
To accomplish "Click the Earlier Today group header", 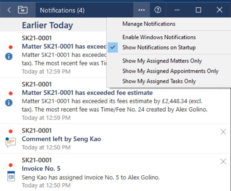I will [47, 25].
